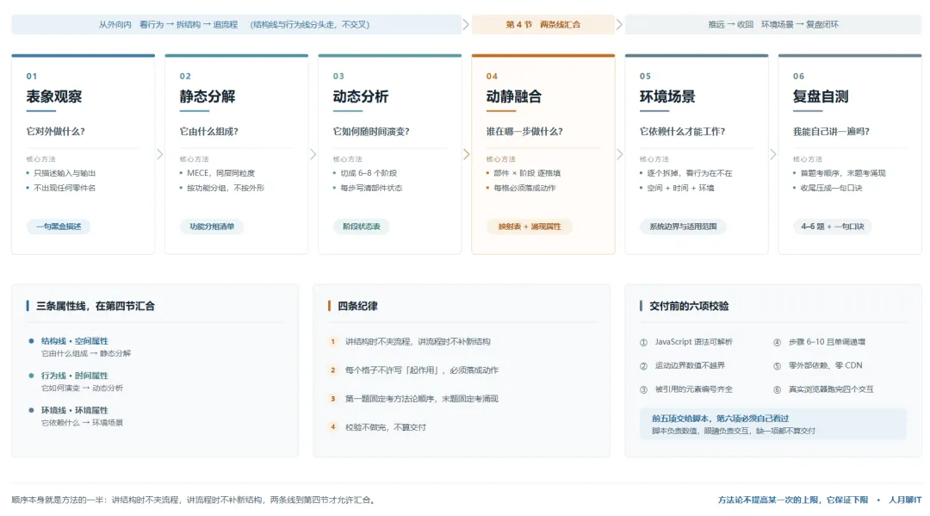Click the question '它依赖什么才能工作?'
930x516 pixels.
click(682, 132)
